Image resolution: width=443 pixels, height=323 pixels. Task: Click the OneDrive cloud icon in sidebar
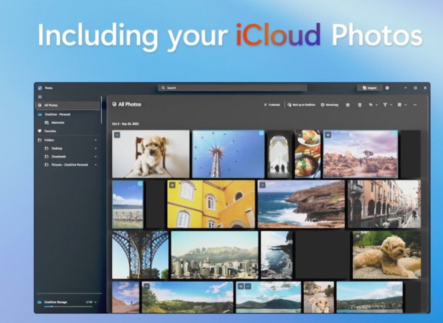40,114
